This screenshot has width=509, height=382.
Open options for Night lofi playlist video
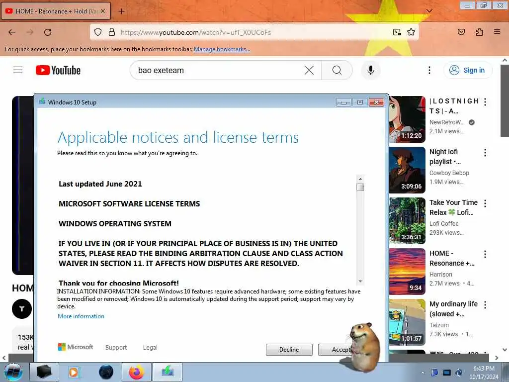pyautogui.click(x=485, y=153)
